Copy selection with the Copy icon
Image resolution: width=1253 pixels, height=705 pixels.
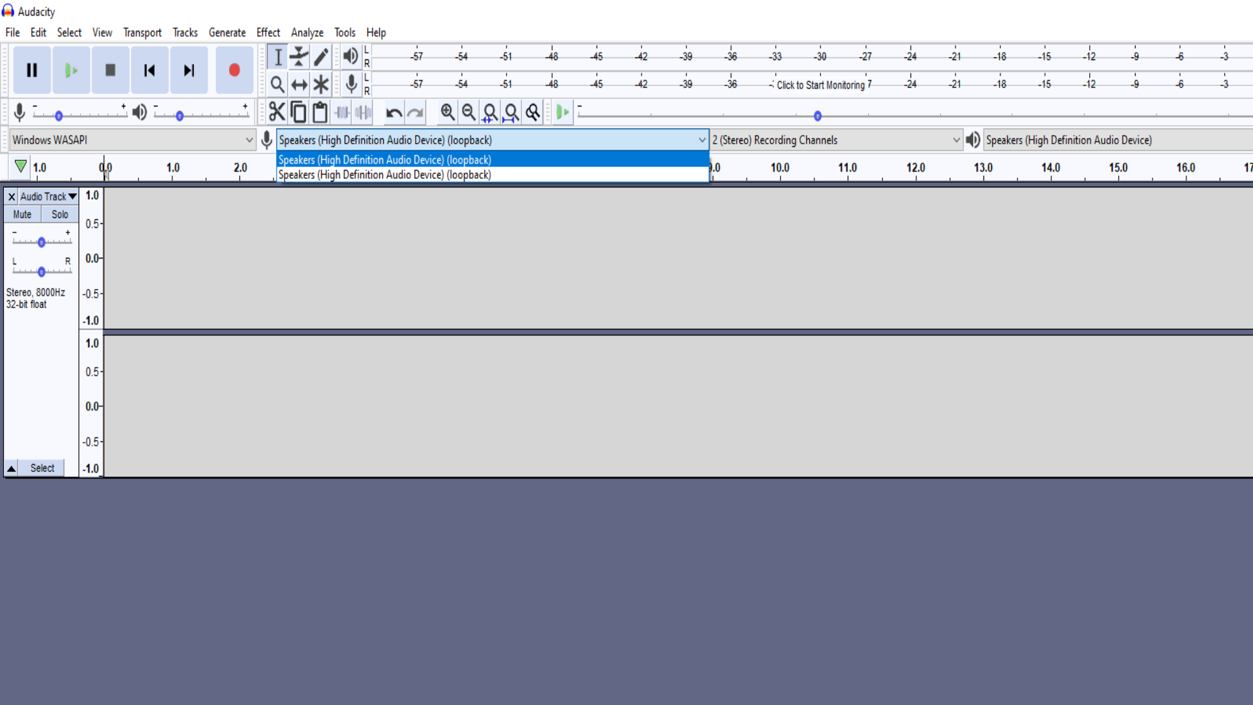tap(298, 112)
